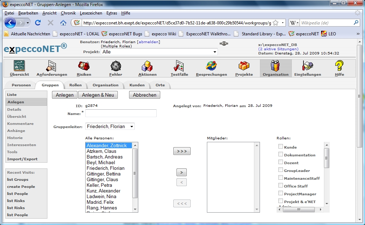The height and width of the screenshot is (225, 365).
Task: Open the Besprechungen icon
Action: [211, 66]
